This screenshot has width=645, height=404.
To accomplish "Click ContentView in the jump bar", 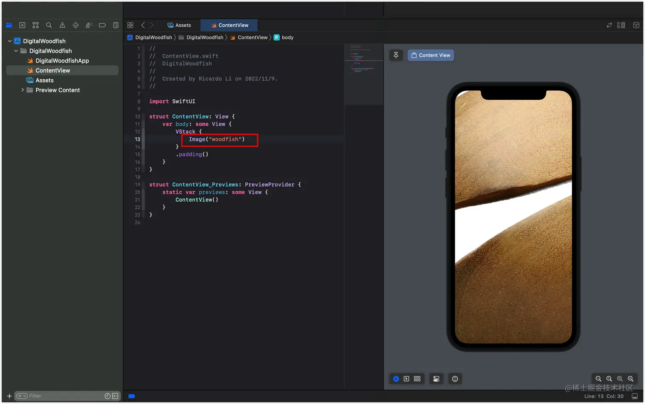I will tap(249, 38).
